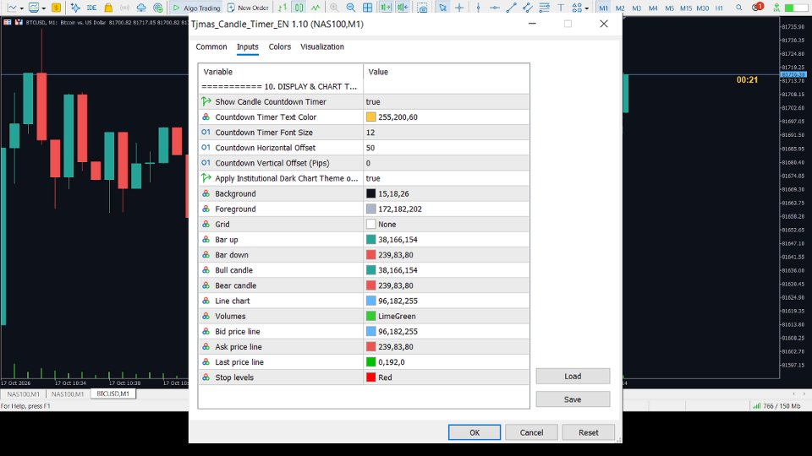This screenshot has width=812, height=456.
Task: Select the M5 timeframe
Action: point(670,8)
